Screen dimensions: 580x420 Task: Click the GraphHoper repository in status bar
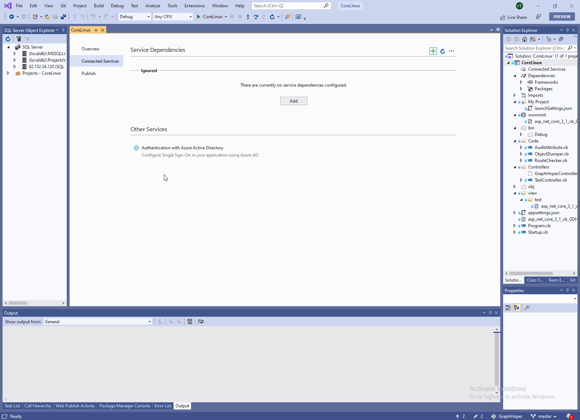(x=507, y=416)
